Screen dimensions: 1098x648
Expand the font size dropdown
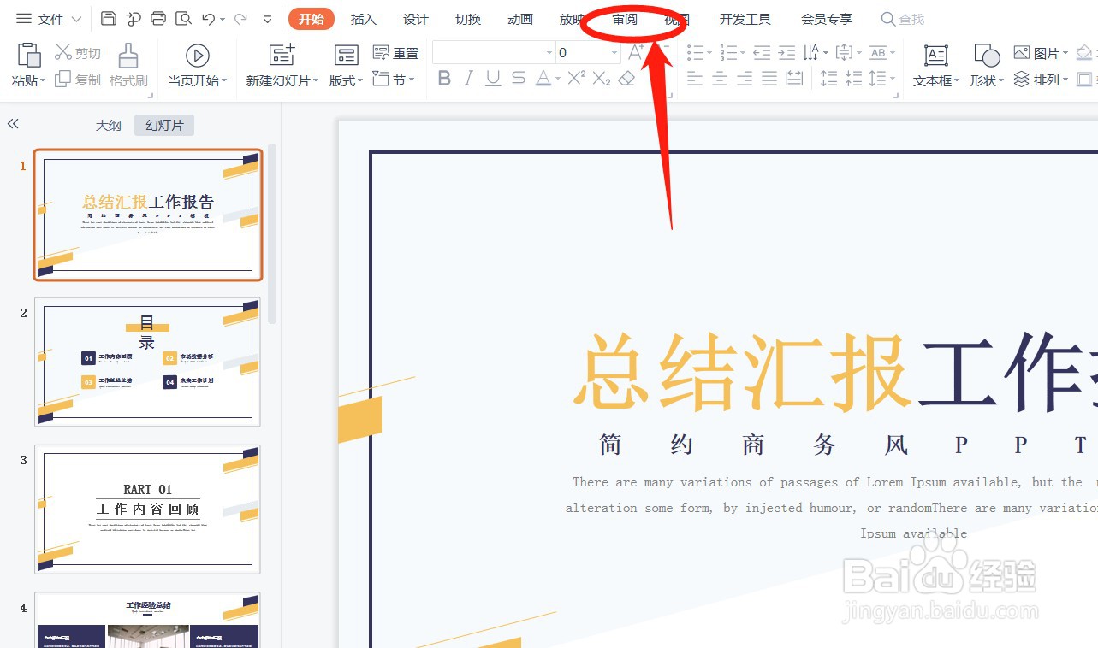(x=614, y=53)
